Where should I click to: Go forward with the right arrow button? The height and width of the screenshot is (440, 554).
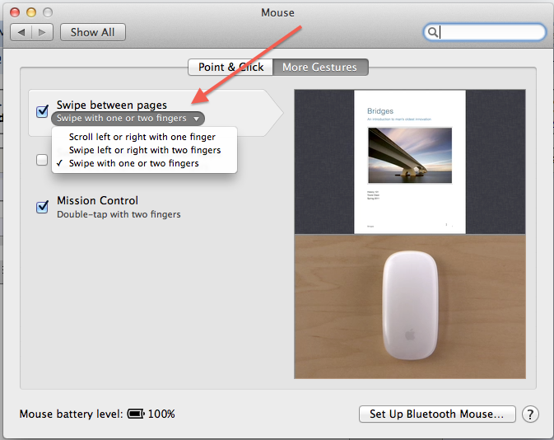pyautogui.click(x=43, y=32)
